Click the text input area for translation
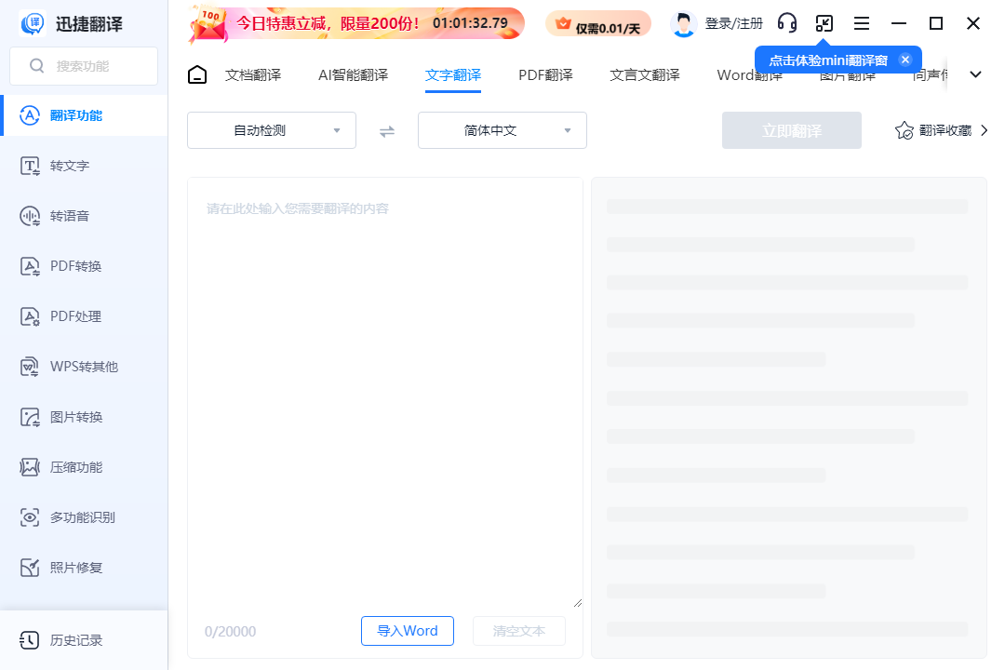The width and height of the screenshot is (1005, 670). (x=385, y=393)
